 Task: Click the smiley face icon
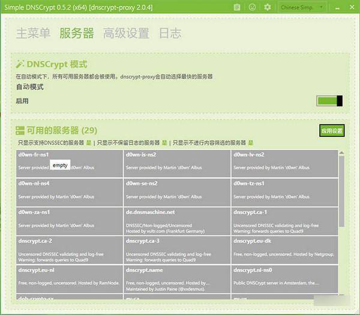coord(253,7)
